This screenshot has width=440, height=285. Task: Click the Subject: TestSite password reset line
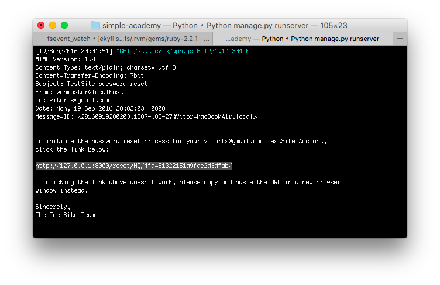(x=91, y=84)
